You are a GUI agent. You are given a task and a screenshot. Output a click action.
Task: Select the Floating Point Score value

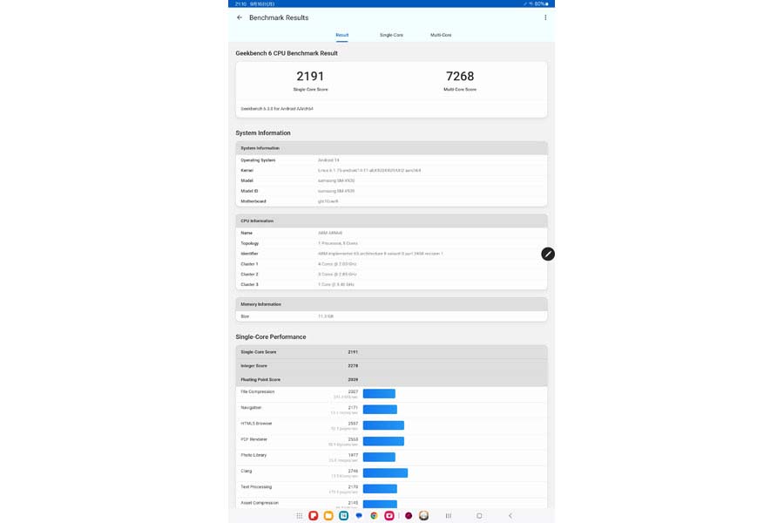coord(353,380)
